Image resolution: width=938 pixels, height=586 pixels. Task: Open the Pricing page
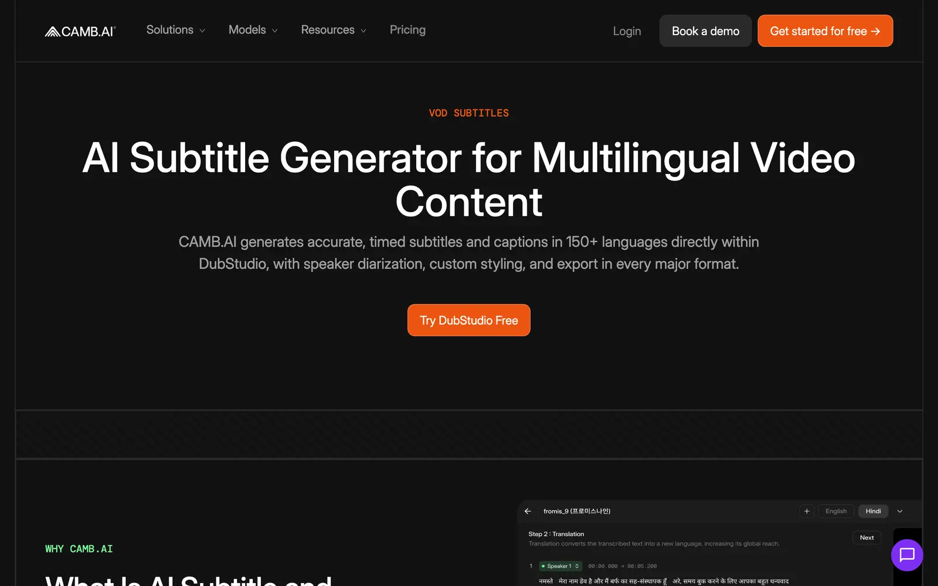407,30
